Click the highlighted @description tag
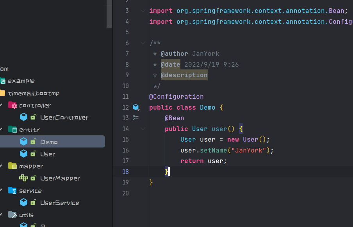 pyautogui.click(x=184, y=75)
